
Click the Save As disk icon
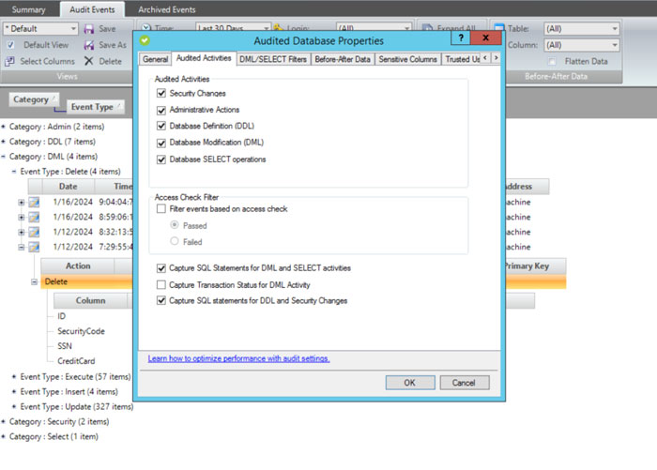pyautogui.click(x=88, y=45)
